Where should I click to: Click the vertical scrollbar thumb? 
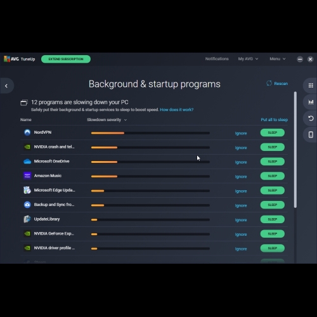[295, 150]
